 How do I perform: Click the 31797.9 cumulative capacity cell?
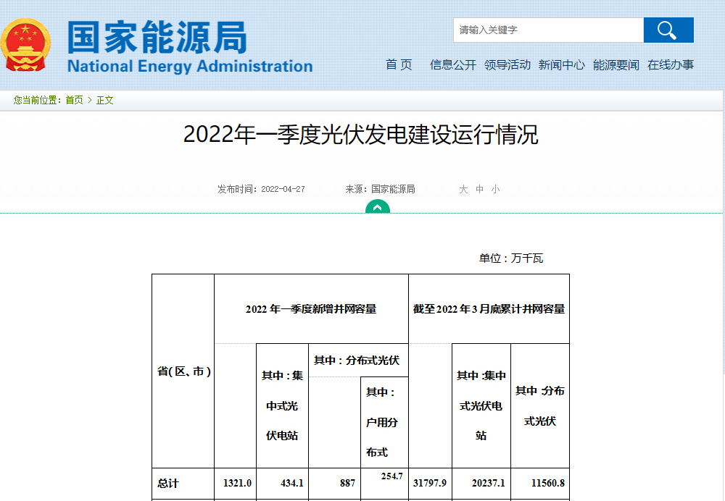(430, 483)
